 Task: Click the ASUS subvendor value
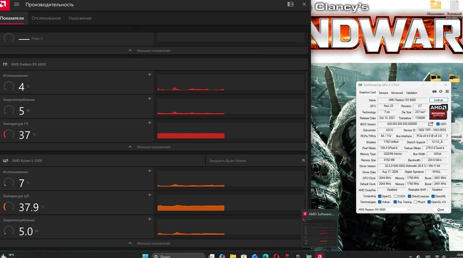pos(389,130)
